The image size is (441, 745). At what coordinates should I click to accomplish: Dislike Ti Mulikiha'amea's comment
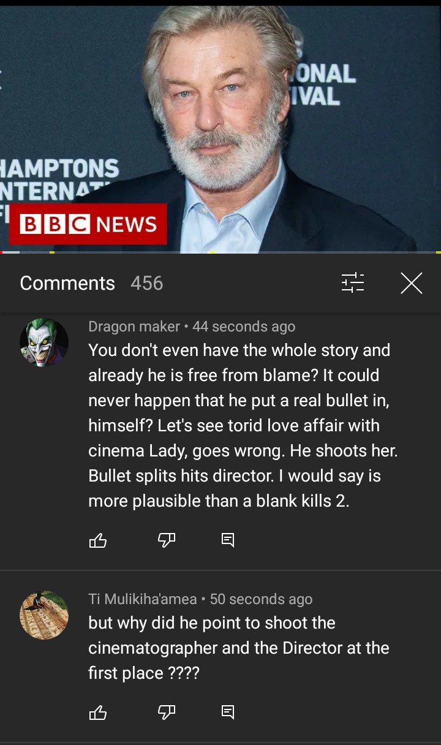(167, 712)
